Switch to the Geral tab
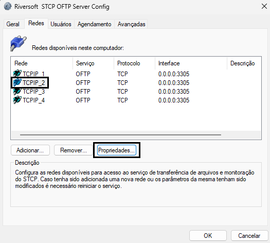 coord(13,24)
